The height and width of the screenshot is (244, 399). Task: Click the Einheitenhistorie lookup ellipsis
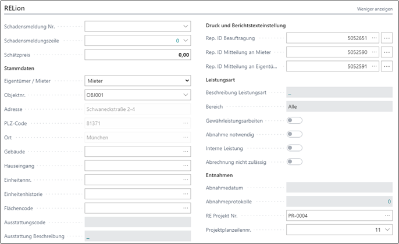(x=186, y=193)
